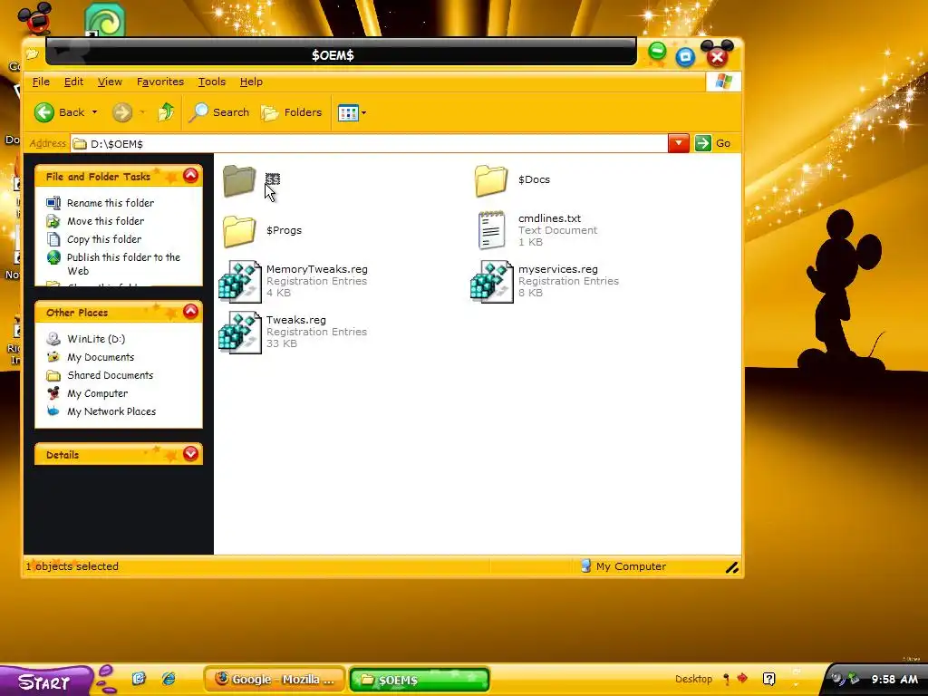Open the Search pane

coord(218,112)
